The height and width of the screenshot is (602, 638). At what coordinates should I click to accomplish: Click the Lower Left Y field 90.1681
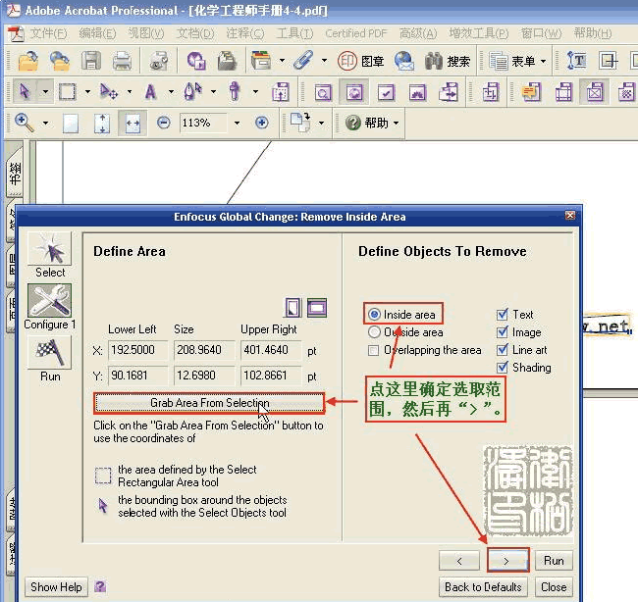138,376
